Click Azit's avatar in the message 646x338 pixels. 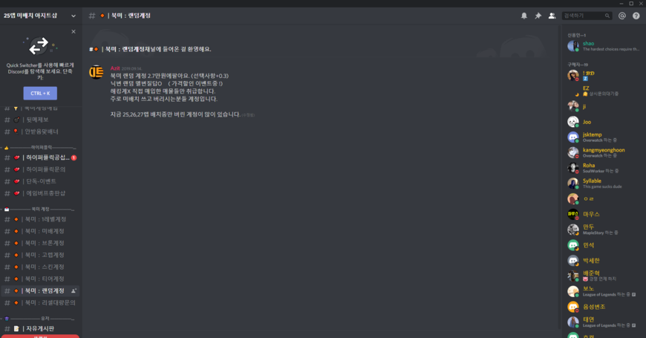pyautogui.click(x=96, y=72)
